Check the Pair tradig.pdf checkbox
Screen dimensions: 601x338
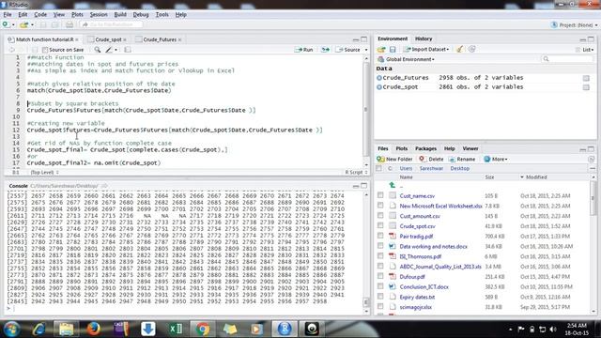pyautogui.click(x=380, y=236)
